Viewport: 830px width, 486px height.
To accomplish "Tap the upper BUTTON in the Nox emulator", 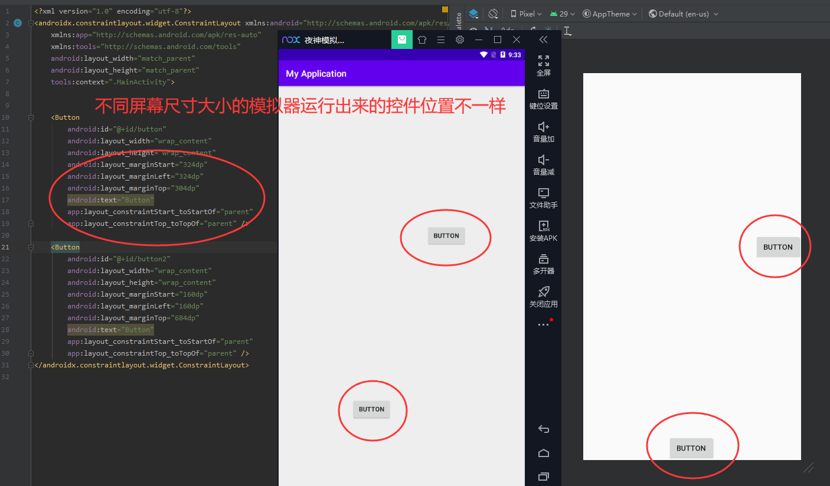I will click(x=446, y=236).
